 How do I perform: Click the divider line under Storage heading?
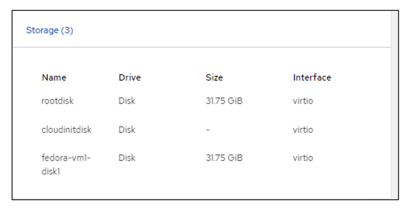point(201,47)
